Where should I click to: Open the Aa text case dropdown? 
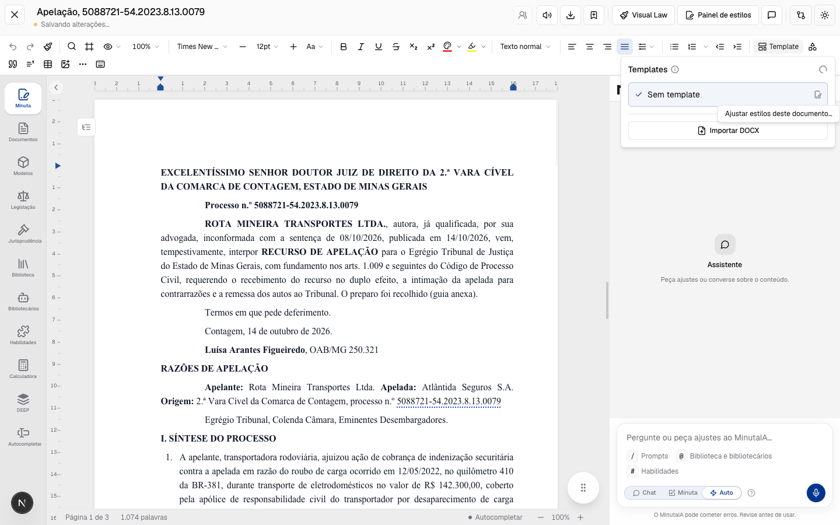pyautogui.click(x=314, y=47)
